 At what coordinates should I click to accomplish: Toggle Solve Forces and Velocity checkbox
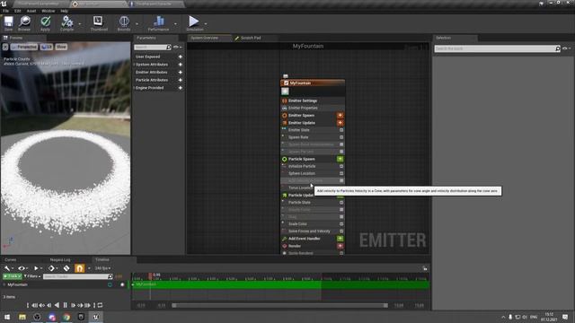[x=341, y=231]
